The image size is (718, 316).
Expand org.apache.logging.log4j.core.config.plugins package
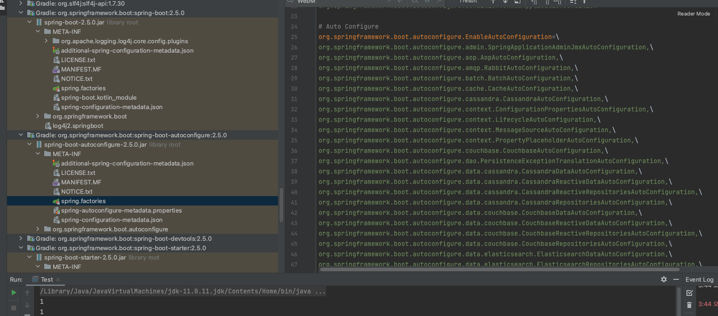pyautogui.click(x=46, y=41)
